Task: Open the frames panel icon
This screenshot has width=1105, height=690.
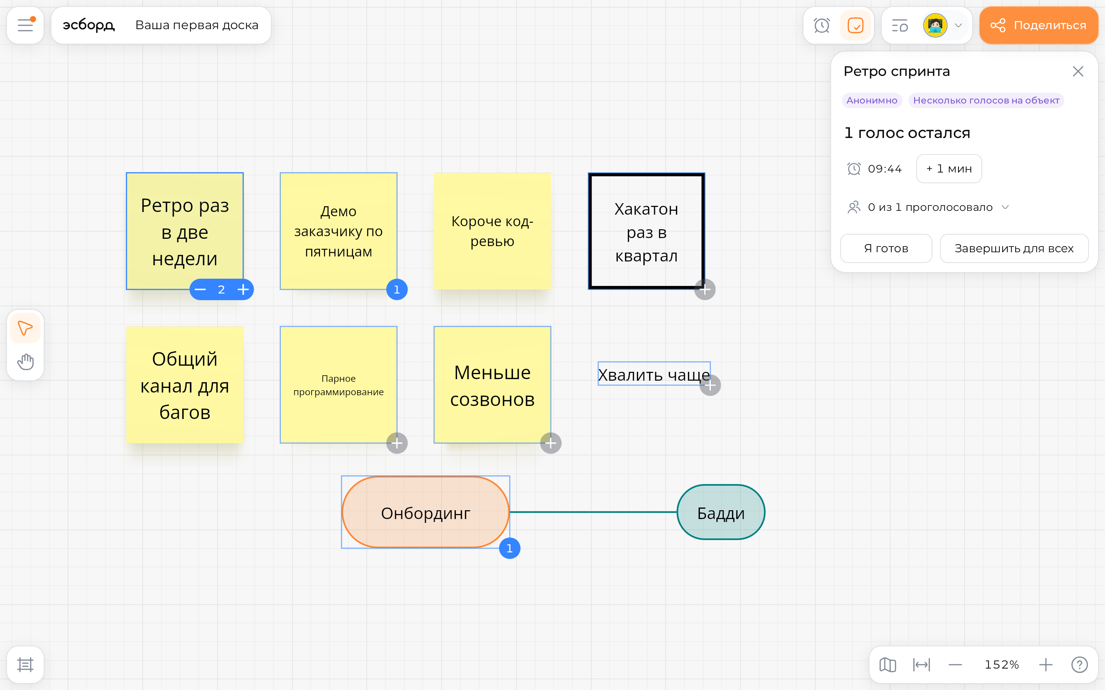Action: pyautogui.click(x=25, y=664)
